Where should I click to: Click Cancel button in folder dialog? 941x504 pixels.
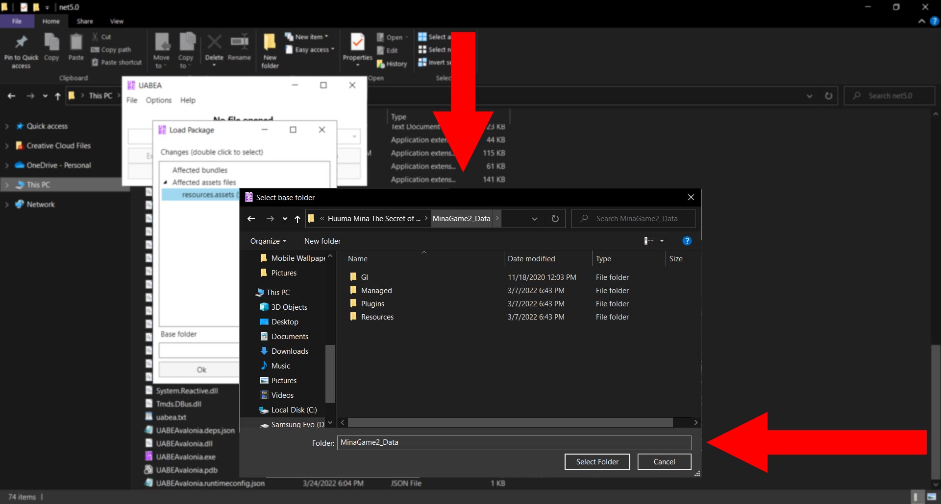click(x=664, y=461)
